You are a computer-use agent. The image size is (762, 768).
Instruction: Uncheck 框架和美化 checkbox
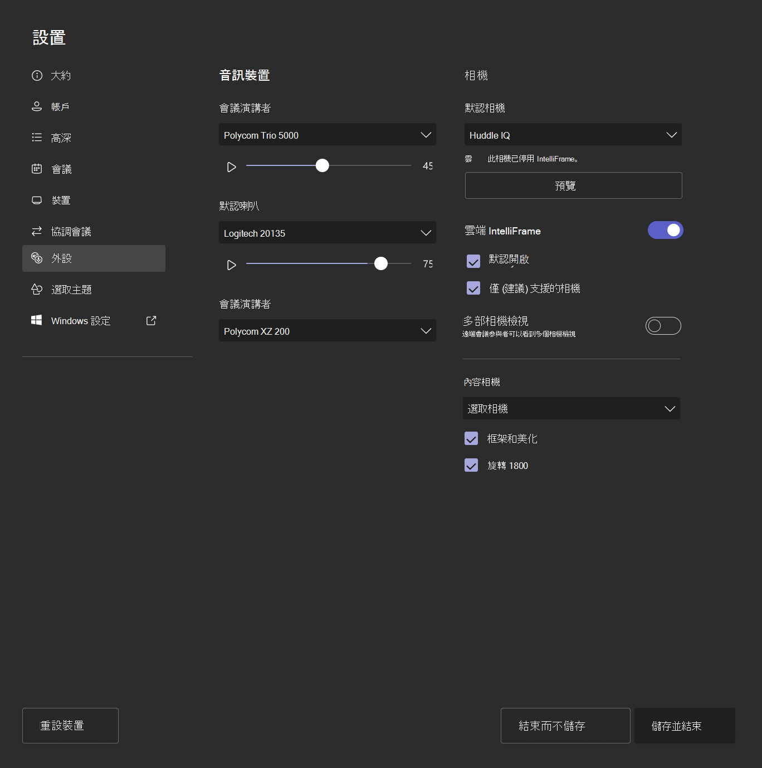[471, 438]
